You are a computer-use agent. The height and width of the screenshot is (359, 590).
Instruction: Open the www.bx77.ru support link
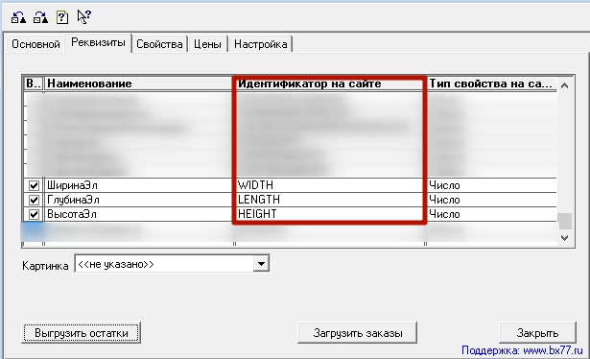point(553,350)
